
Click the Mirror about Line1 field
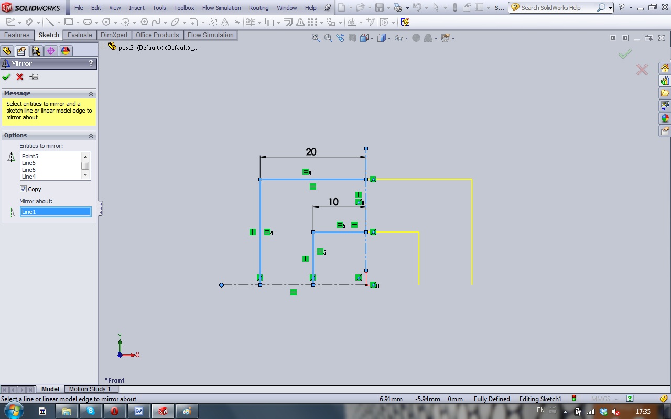click(x=55, y=212)
